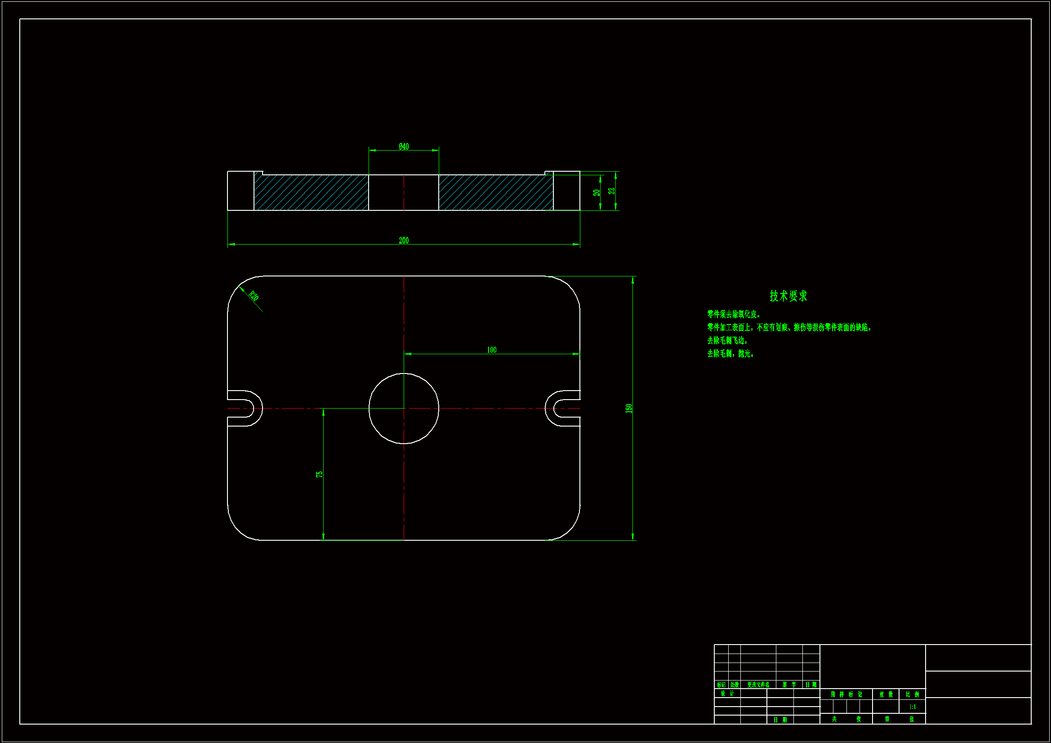Click the 22 thickness dimension text
Viewport: 1051px width, 743px height.
coord(611,191)
